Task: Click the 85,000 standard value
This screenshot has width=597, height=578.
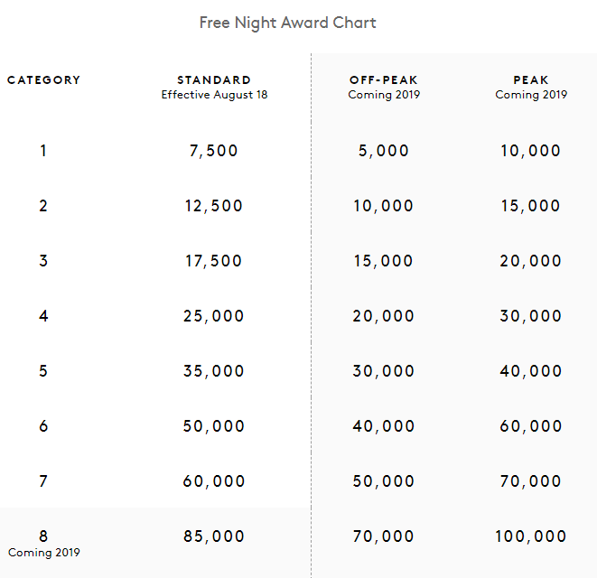Action: pos(214,536)
